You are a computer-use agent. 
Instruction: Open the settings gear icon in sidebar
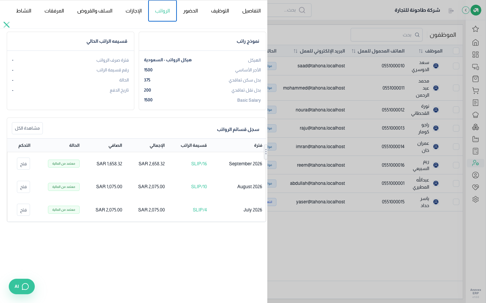point(476,199)
